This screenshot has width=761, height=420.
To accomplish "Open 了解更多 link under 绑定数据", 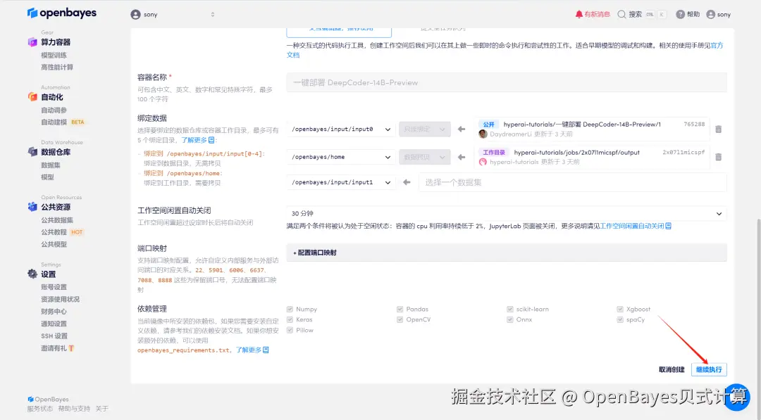I will click(x=194, y=140).
